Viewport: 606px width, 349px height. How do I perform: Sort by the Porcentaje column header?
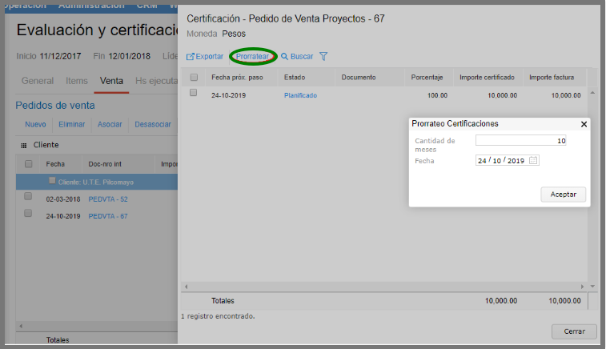[x=427, y=78]
